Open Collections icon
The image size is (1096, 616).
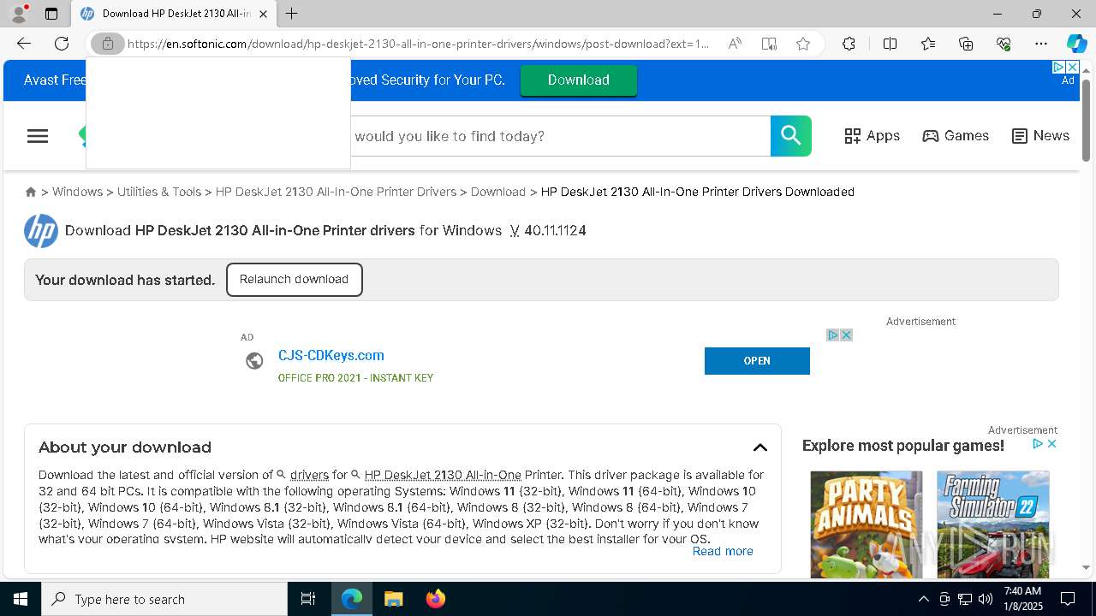(x=966, y=44)
